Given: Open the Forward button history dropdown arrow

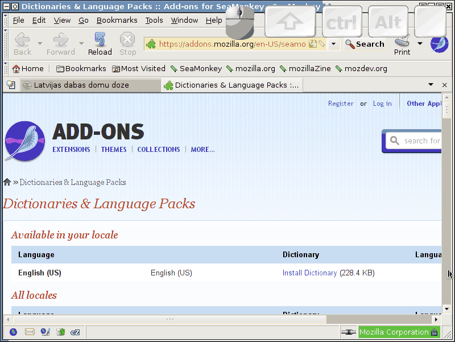Looking at the screenshot, I should [x=81, y=44].
